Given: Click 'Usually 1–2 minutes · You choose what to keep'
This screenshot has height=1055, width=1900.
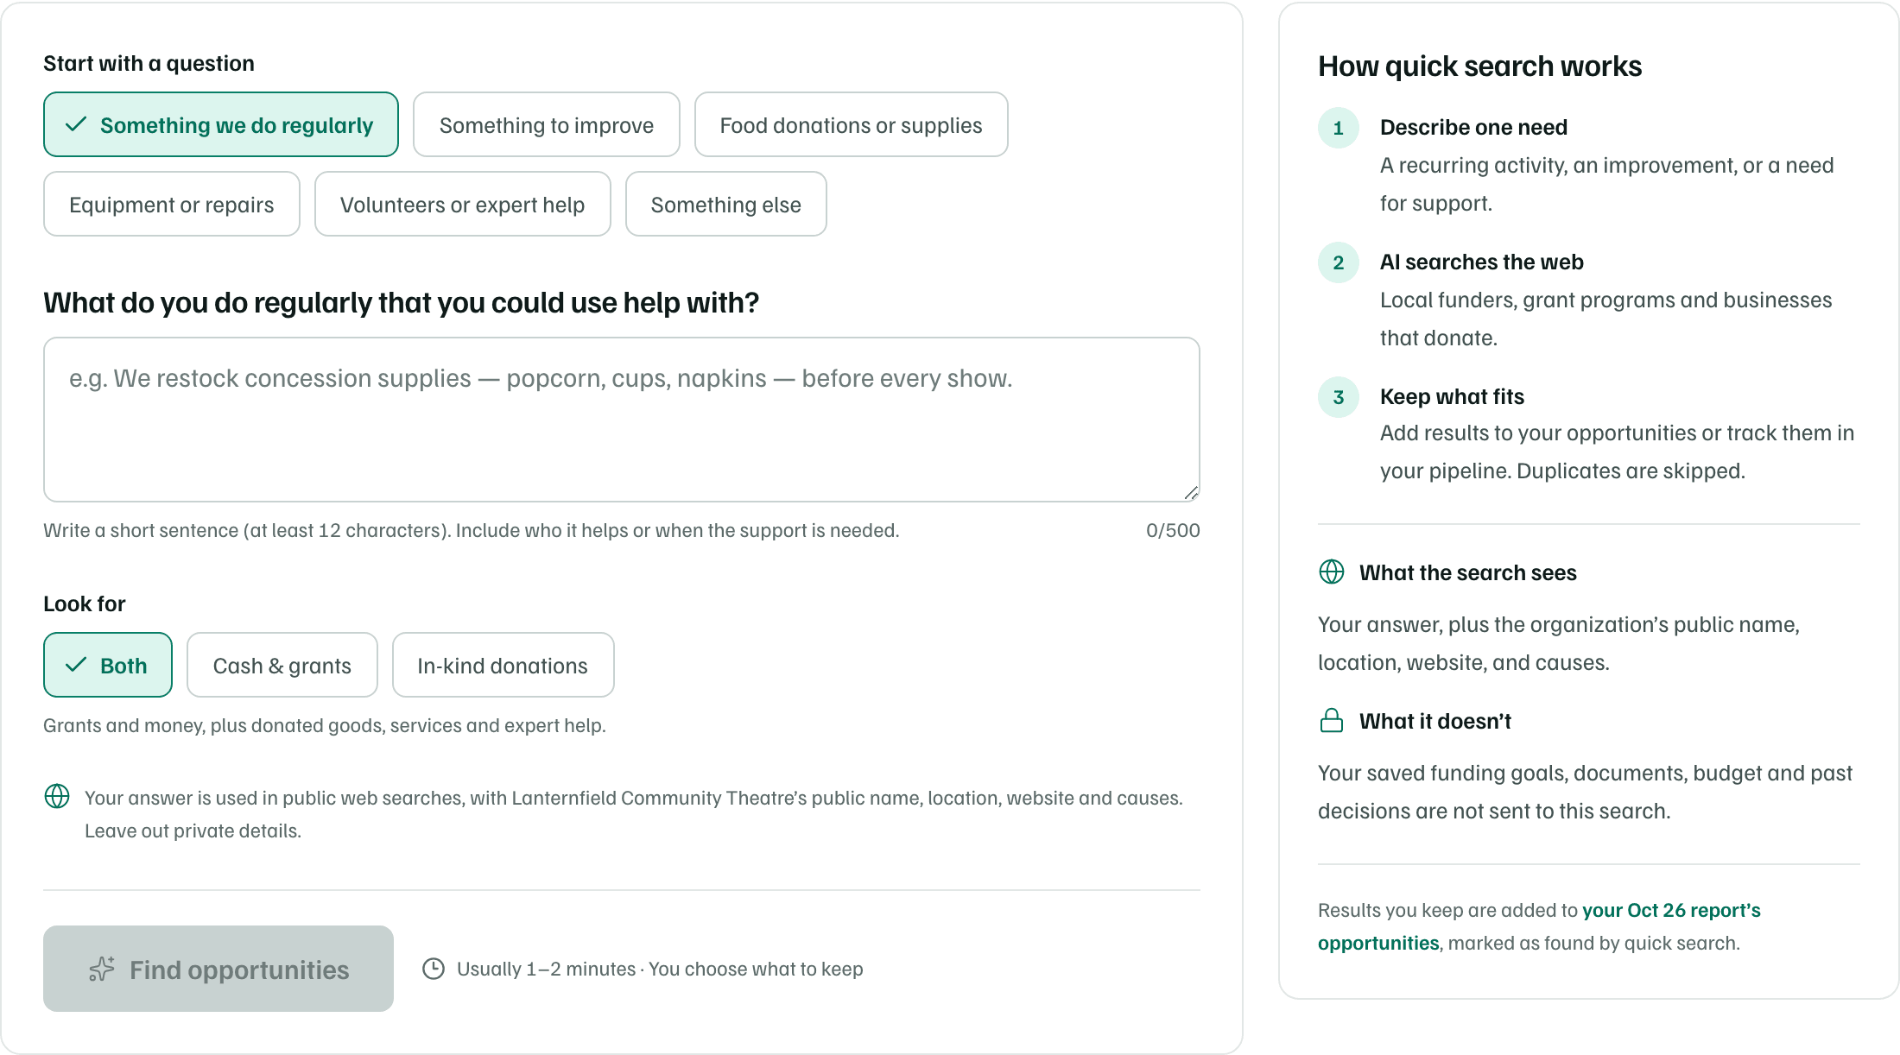Looking at the screenshot, I should (660, 969).
